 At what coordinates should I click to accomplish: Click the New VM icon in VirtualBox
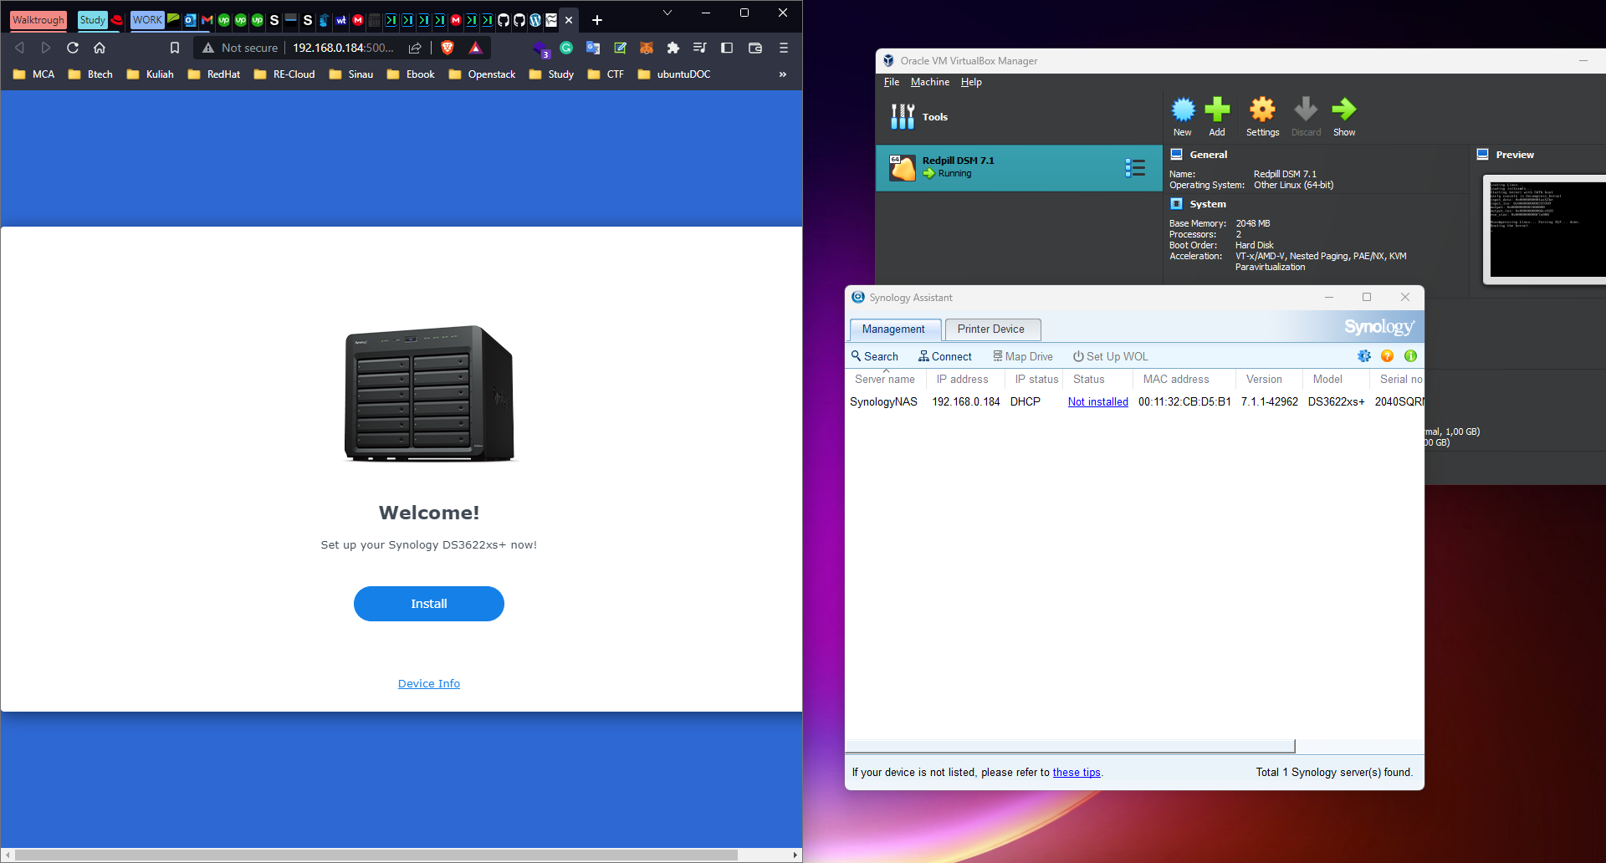click(1183, 116)
